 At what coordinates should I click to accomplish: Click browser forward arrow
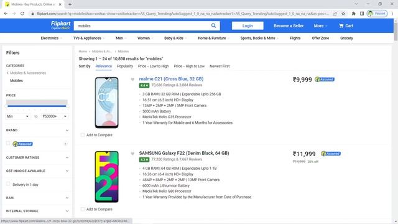[14, 14]
